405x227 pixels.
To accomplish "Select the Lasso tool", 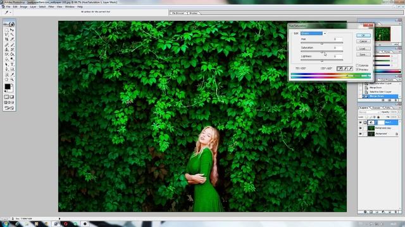I will click(x=7, y=34).
